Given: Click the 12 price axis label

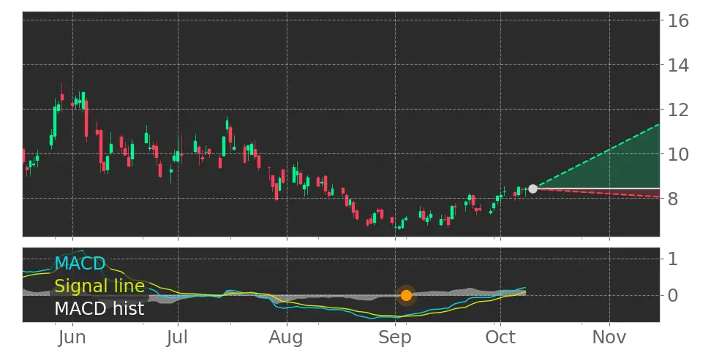Looking at the screenshot, I should [678, 110].
